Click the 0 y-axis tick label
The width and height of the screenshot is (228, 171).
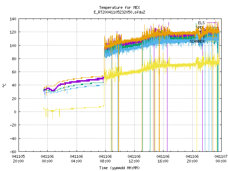(x=15, y=112)
